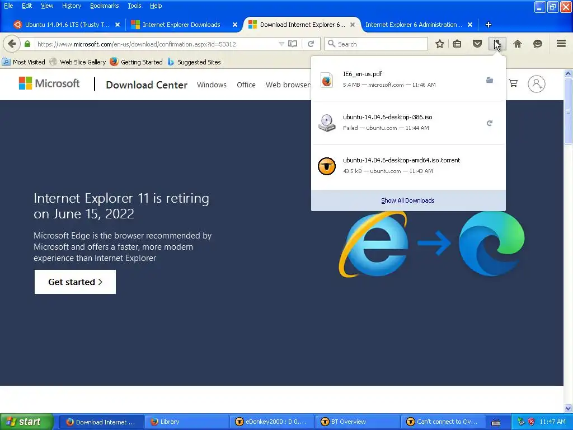Open Getting Started bookmark
The height and width of the screenshot is (430, 573).
click(137, 62)
